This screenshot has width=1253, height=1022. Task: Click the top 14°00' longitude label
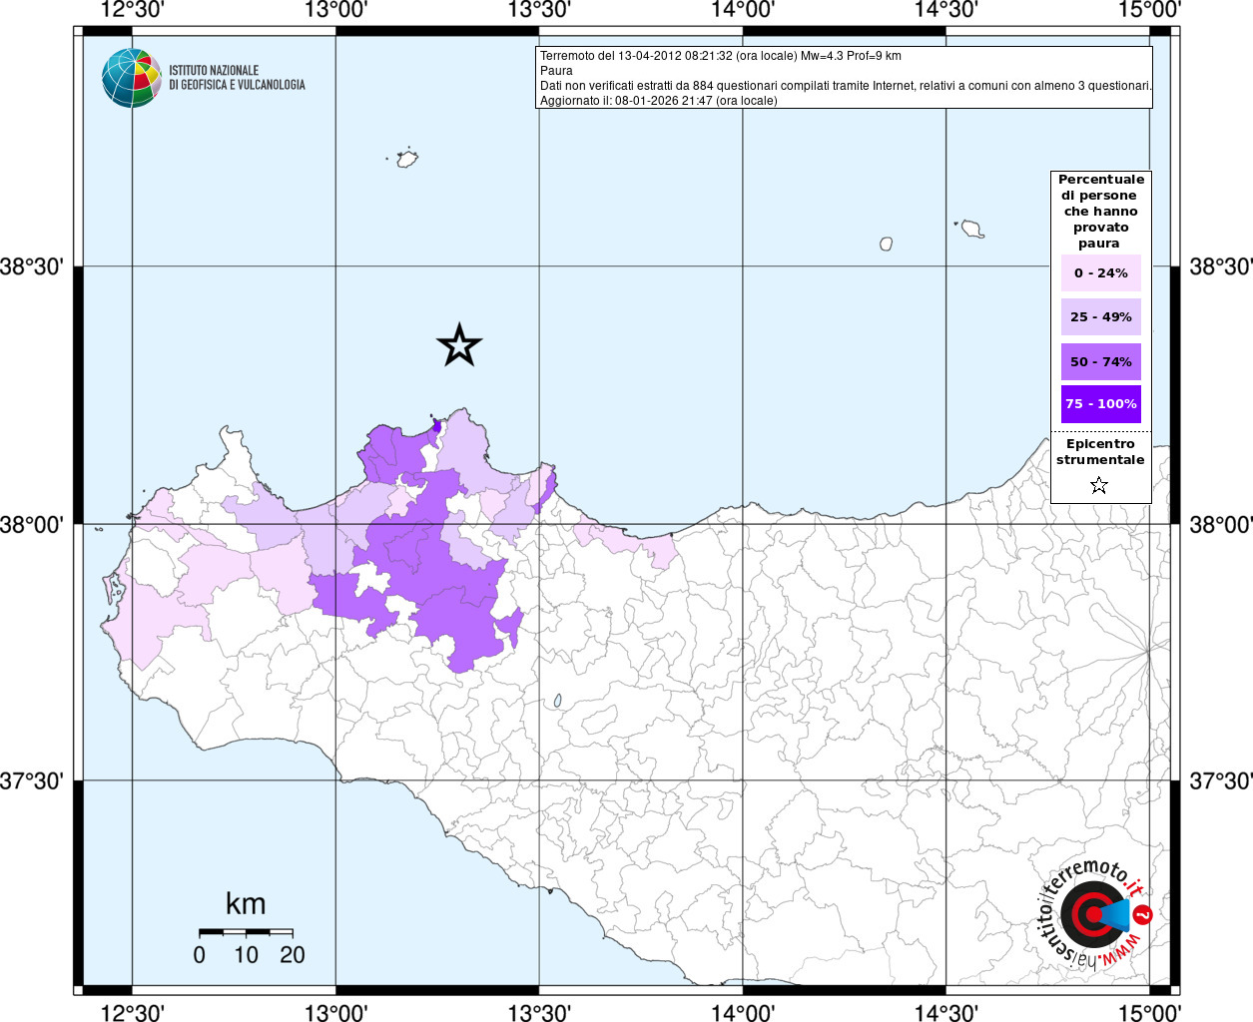(x=743, y=10)
